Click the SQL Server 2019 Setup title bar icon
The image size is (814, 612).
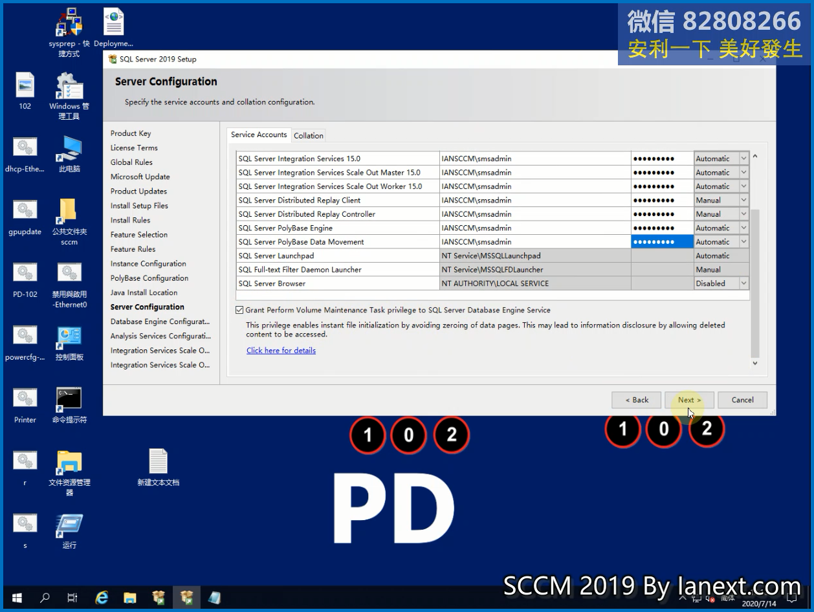113,59
